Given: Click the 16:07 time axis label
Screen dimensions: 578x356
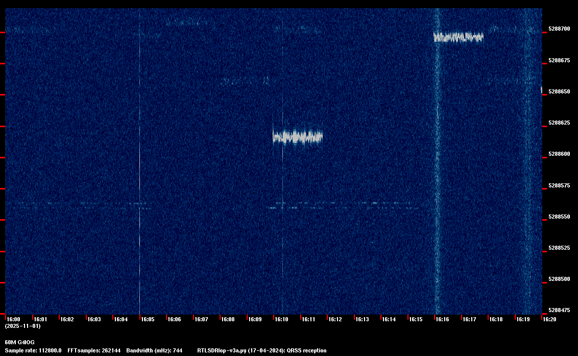Looking at the screenshot, I should [201, 319].
